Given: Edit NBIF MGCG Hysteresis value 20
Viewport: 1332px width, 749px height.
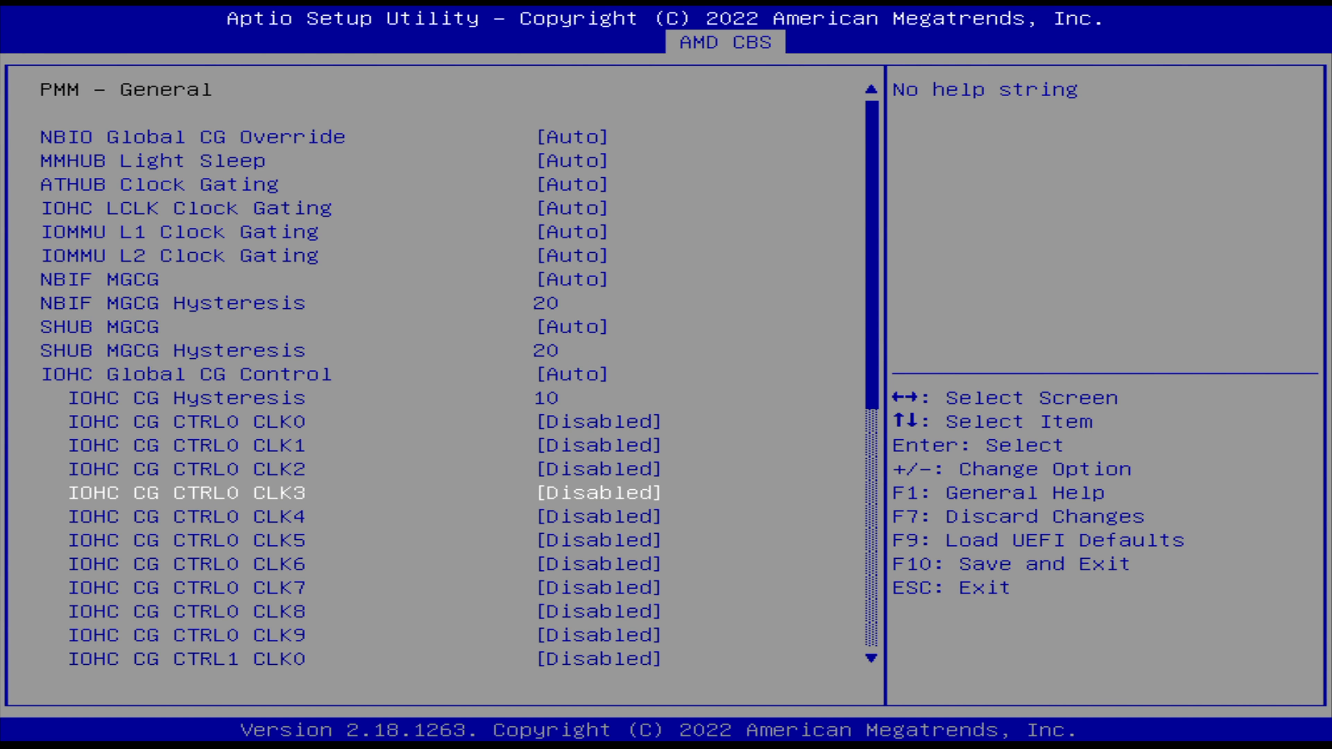Looking at the screenshot, I should (x=546, y=303).
